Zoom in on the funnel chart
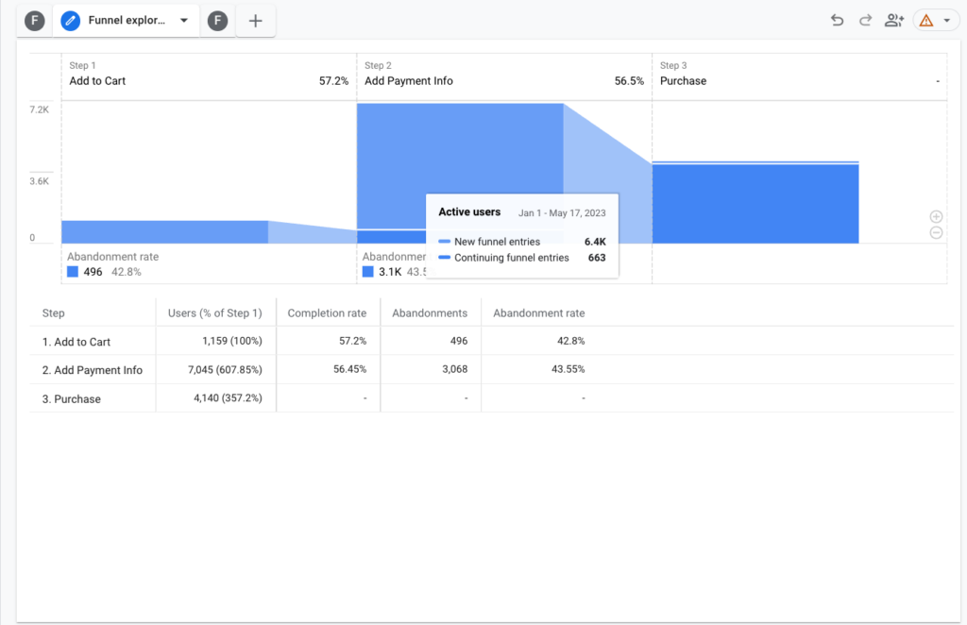This screenshot has width=967, height=625. pyautogui.click(x=936, y=216)
